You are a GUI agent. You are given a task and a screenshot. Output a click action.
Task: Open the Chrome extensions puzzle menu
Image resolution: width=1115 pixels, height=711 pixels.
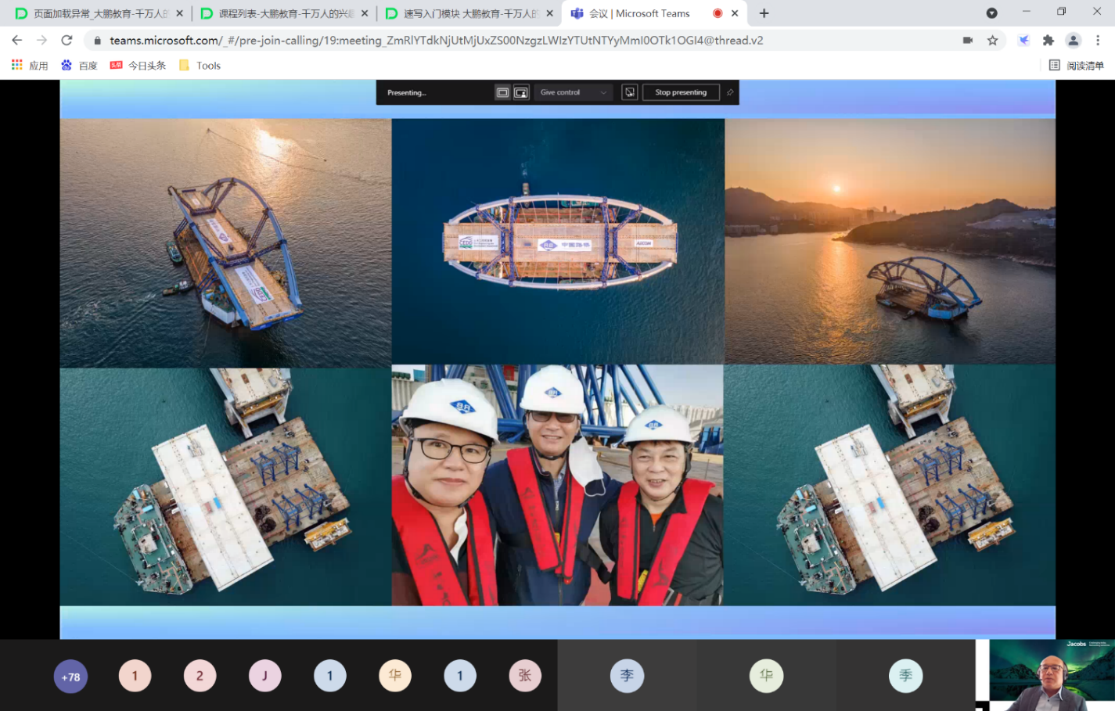click(x=1048, y=41)
